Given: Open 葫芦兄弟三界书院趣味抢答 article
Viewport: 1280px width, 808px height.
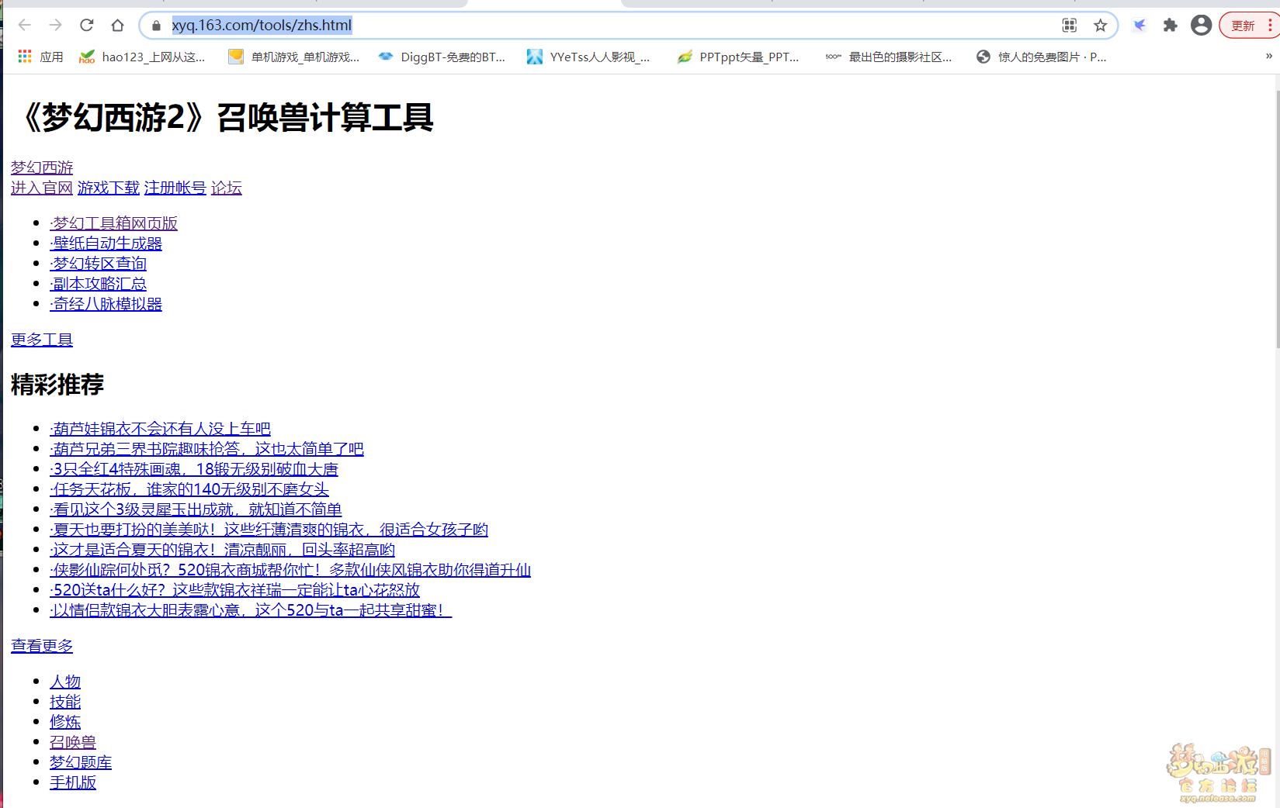Looking at the screenshot, I should tap(206, 449).
